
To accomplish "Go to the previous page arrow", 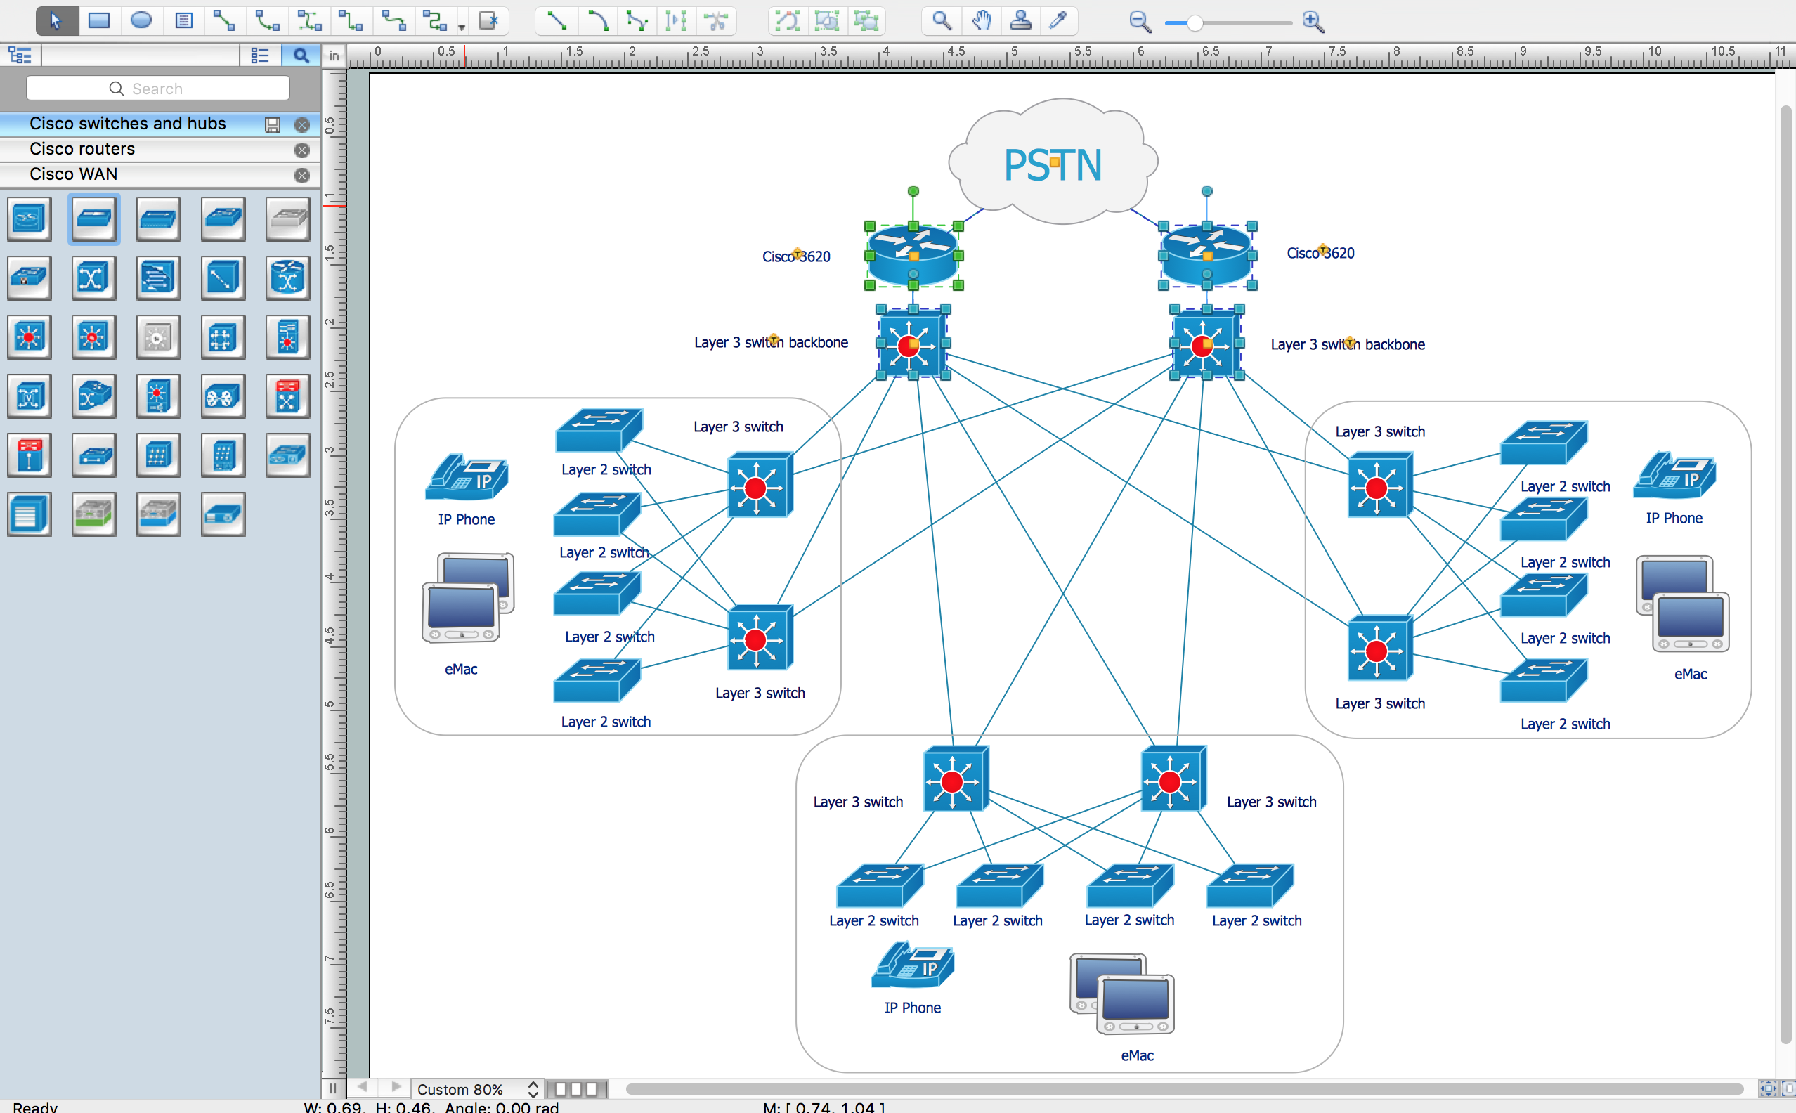I will pos(362,1087).
